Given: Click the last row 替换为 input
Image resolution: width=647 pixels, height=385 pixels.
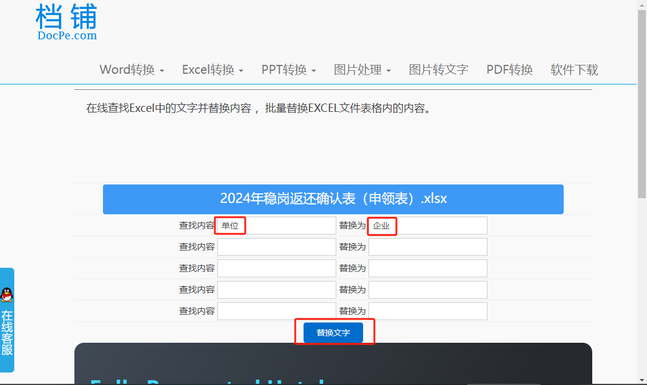Looking at the screenshot, I should point(427,311).
